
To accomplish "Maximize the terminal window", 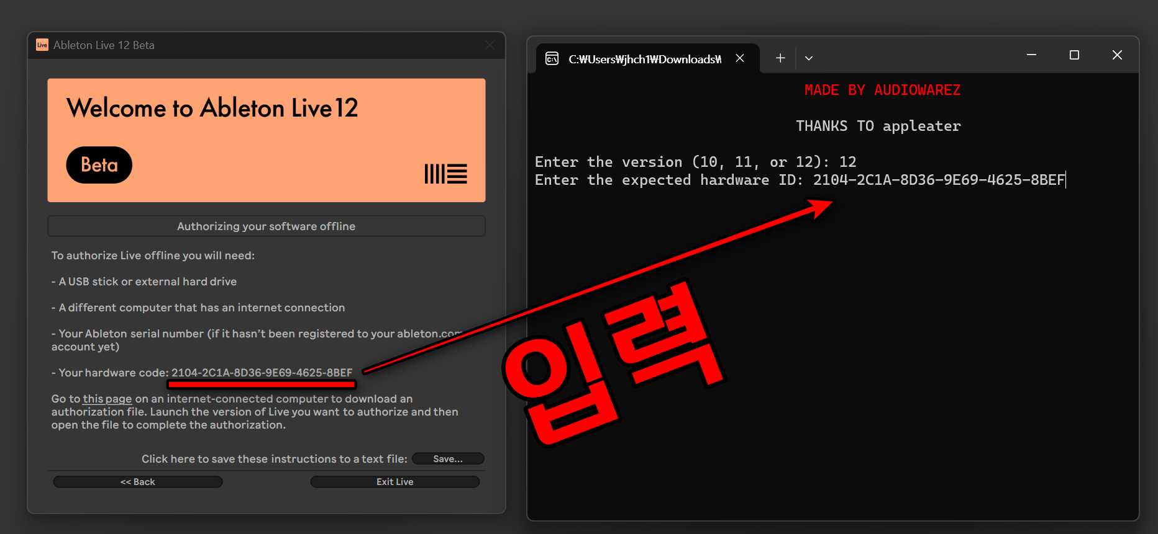I will 1074,55.
